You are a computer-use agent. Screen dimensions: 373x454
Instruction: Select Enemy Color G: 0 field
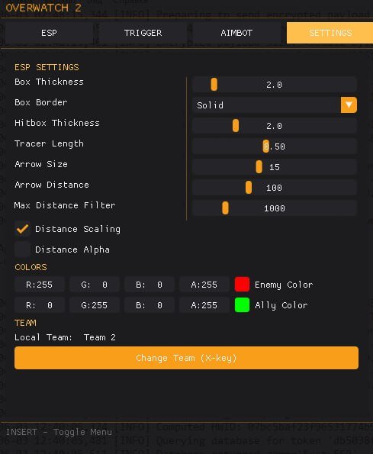tap(95, 285)
